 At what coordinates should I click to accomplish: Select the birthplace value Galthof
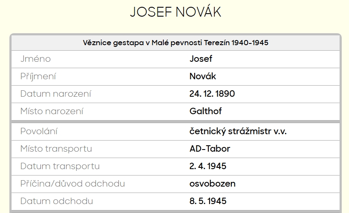[206, 112]
